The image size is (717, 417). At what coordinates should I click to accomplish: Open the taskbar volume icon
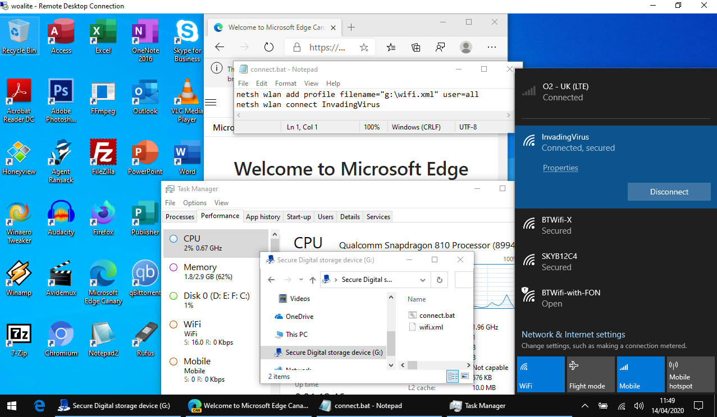click(638, 406)
